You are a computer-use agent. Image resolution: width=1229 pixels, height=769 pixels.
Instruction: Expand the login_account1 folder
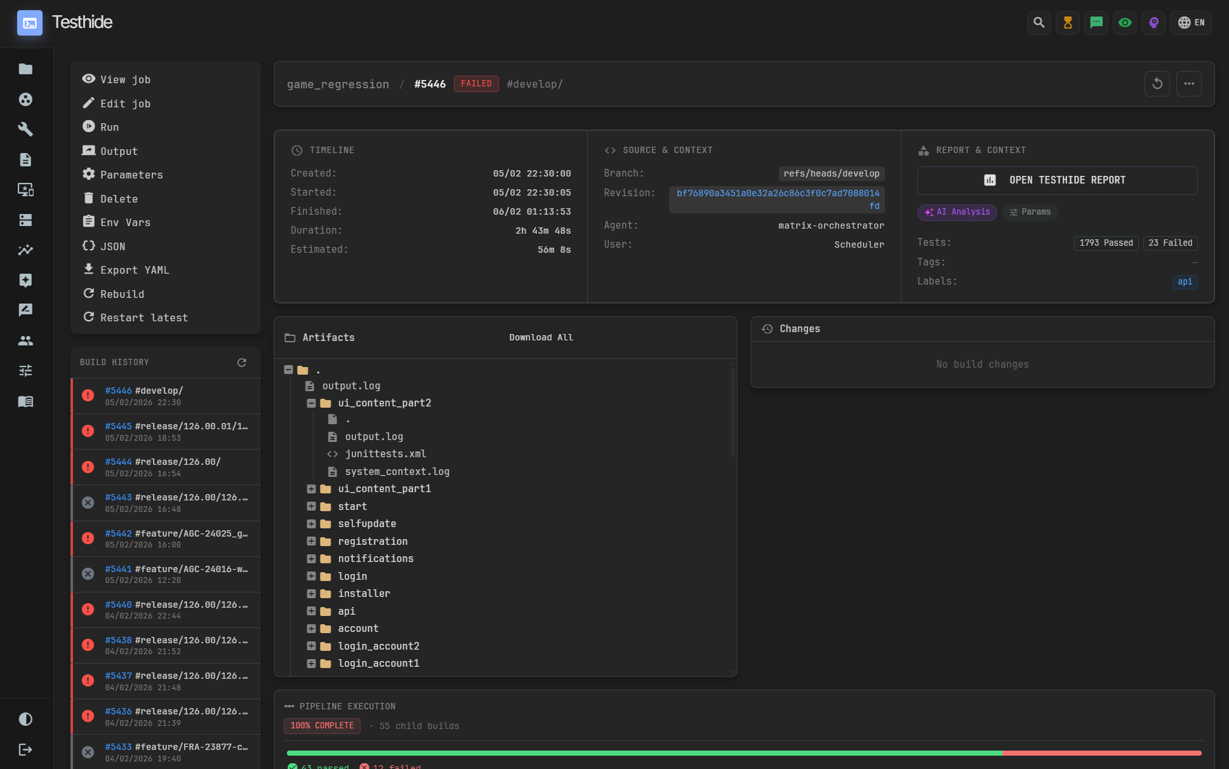point(311,663)
